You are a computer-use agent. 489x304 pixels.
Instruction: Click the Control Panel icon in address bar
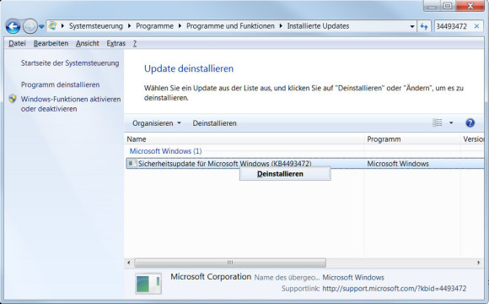pyautogui.click(x=52, y=26)
